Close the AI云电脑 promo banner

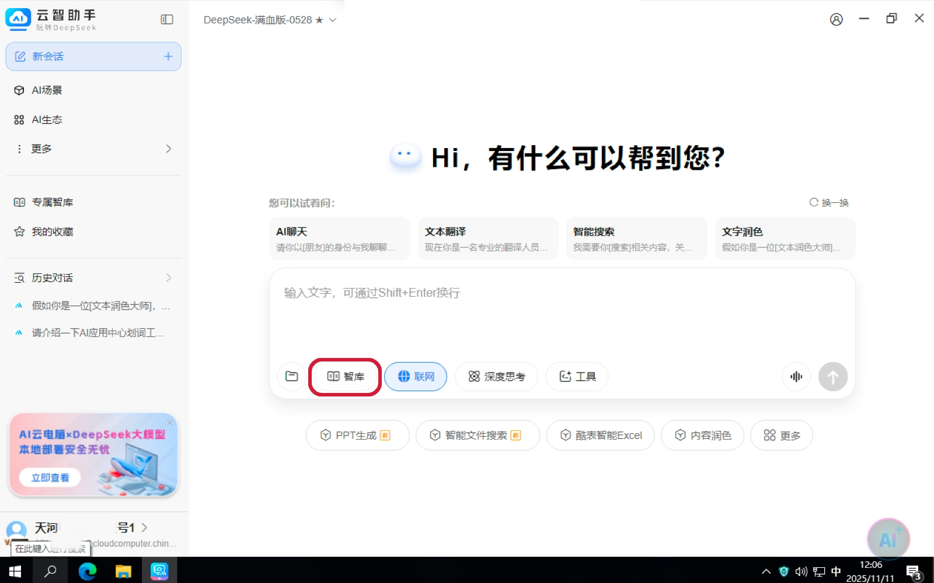pos(170,422)
